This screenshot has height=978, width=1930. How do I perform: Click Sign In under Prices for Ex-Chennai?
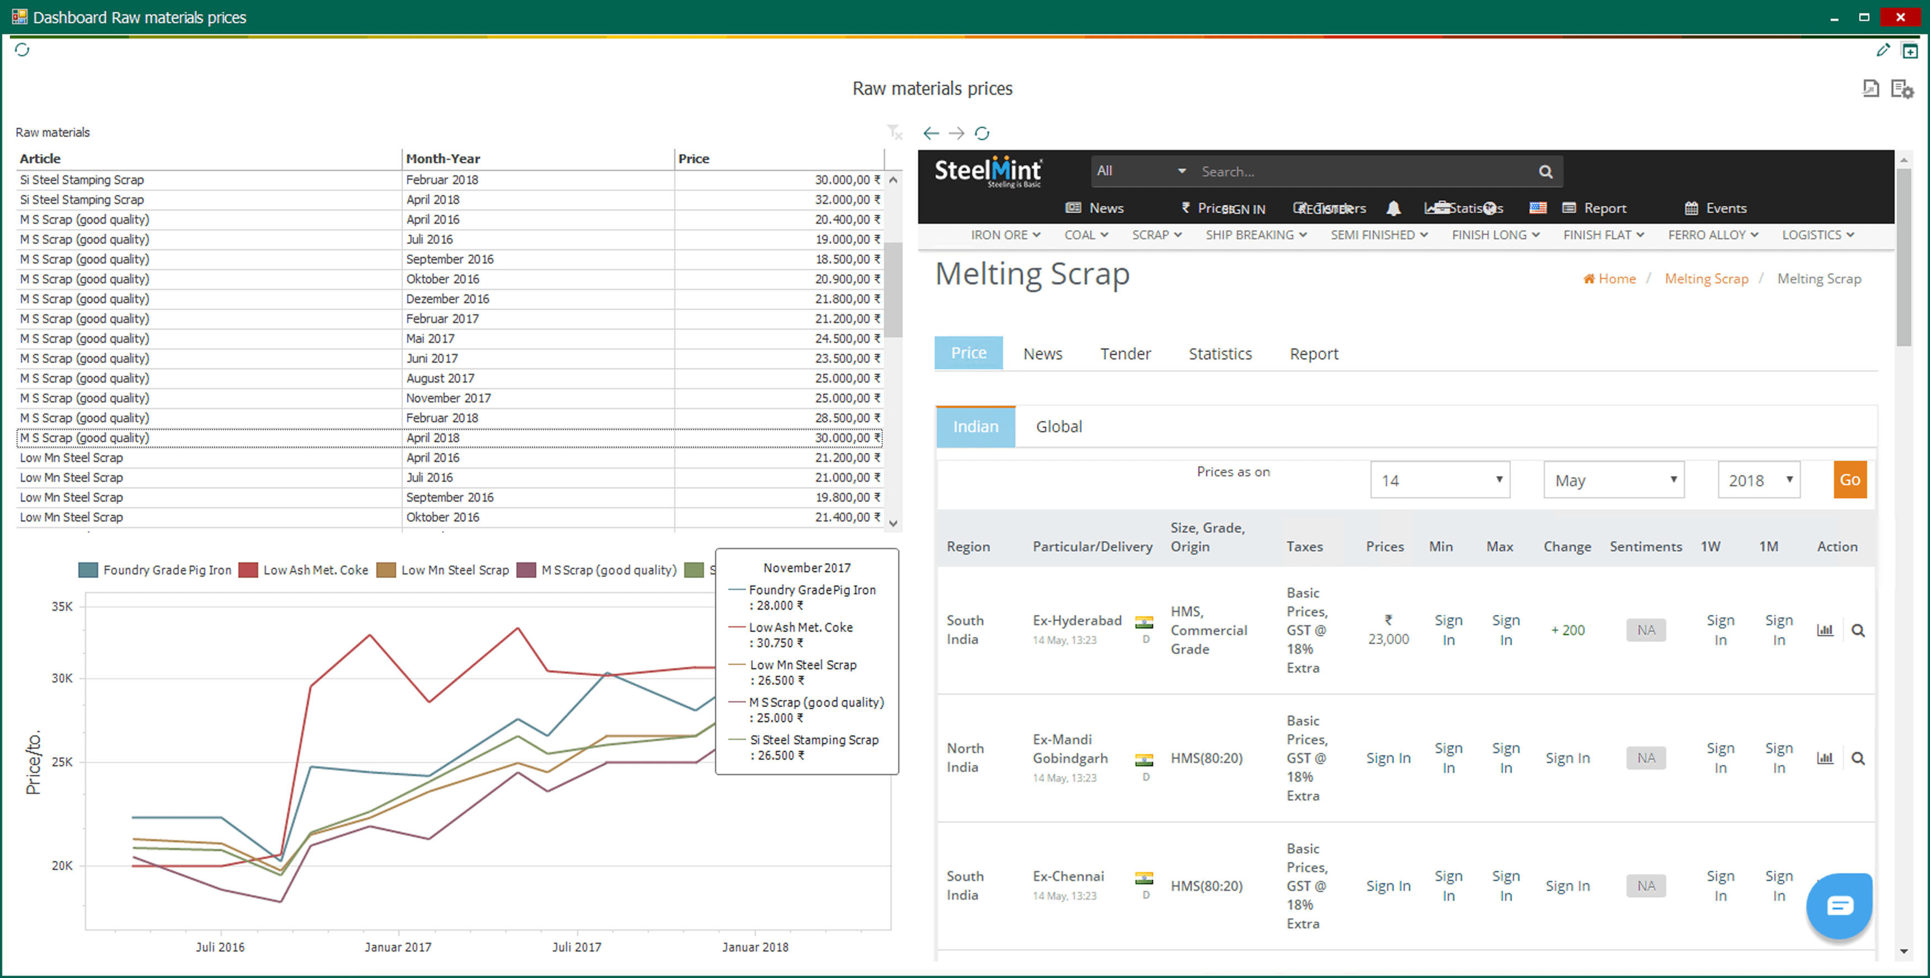click(x=1388, y=886)
